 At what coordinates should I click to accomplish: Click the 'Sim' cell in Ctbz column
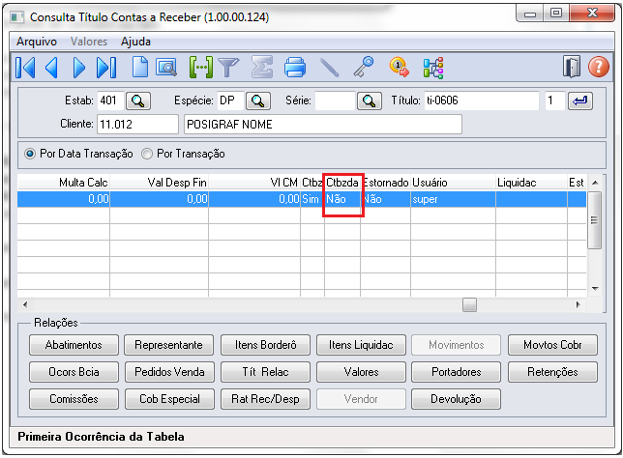[x=312, y=199]
